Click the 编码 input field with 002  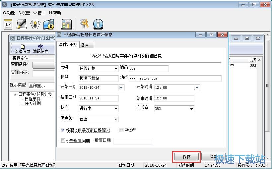pyautogui.click(x=149, y=69)
